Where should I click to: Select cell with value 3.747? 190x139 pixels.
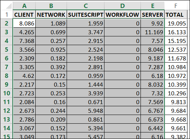[86, 32]
